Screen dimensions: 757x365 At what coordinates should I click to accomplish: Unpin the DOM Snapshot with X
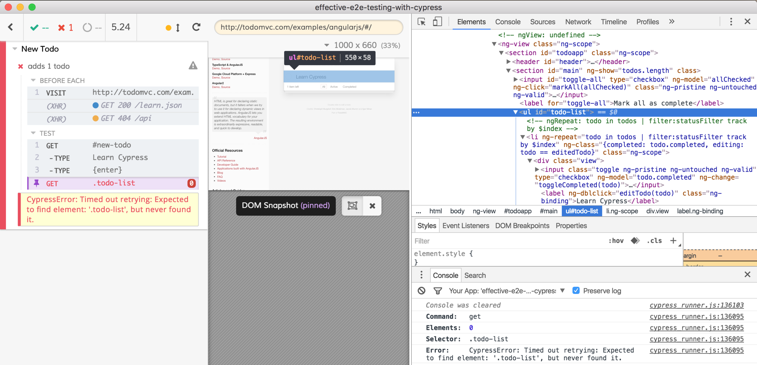pyautogui.click(x=372, y=206)
